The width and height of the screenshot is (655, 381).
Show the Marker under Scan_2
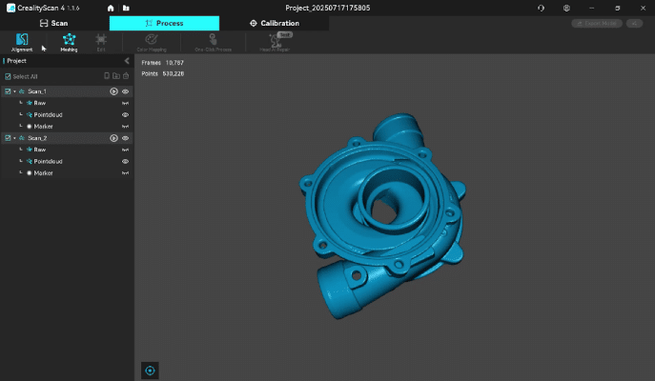(x=125, y=173)
